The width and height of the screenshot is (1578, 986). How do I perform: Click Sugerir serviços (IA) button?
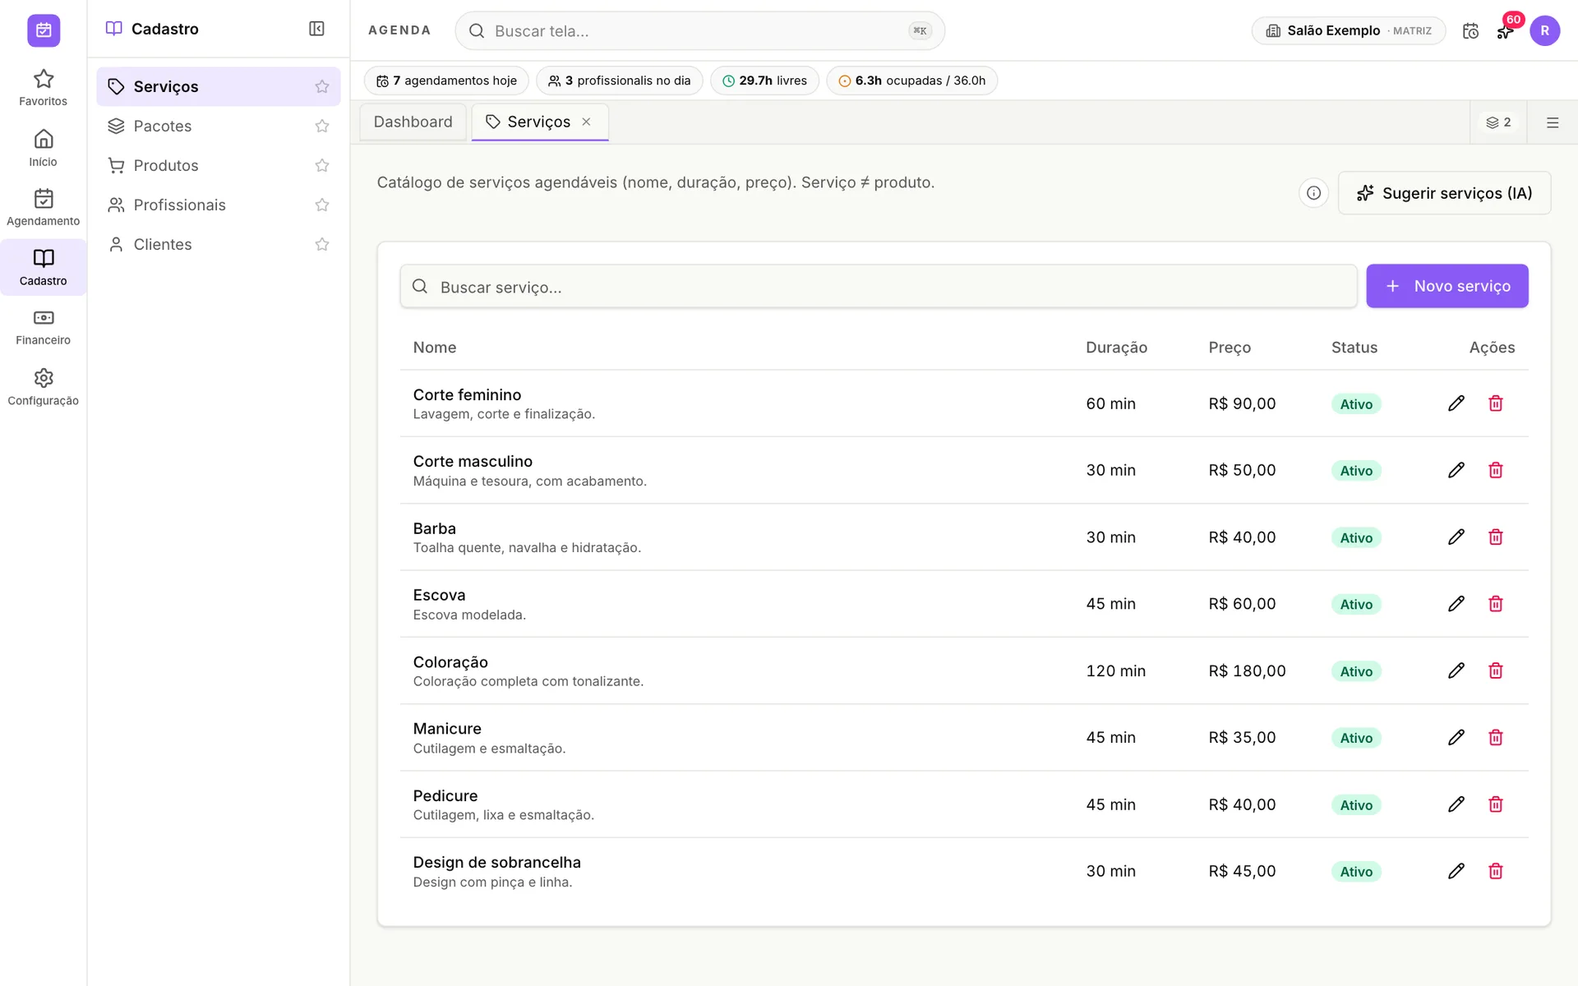tap(1444, 193)
